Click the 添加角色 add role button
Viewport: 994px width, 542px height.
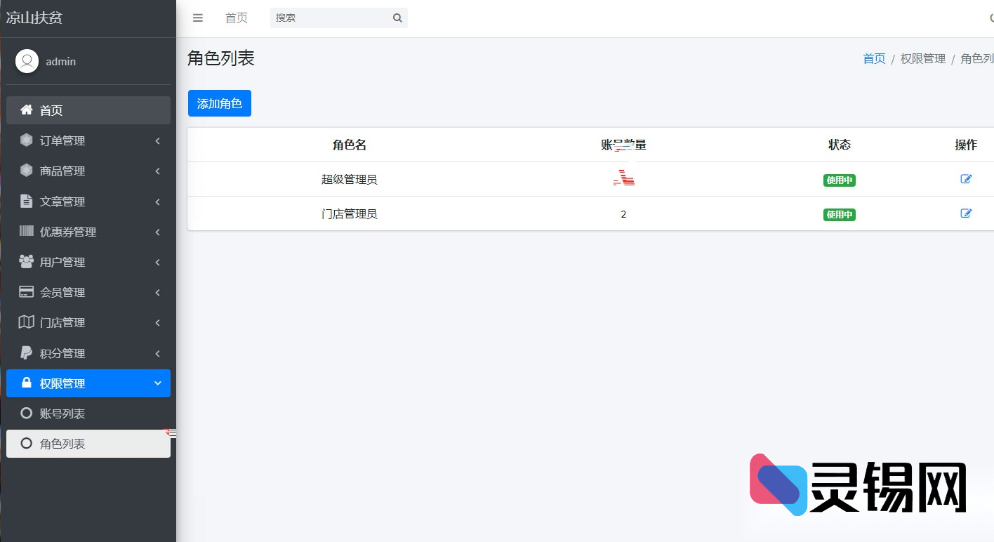(x=219, y=103)
